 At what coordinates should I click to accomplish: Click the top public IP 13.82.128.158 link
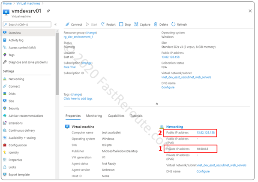[171, 57]
